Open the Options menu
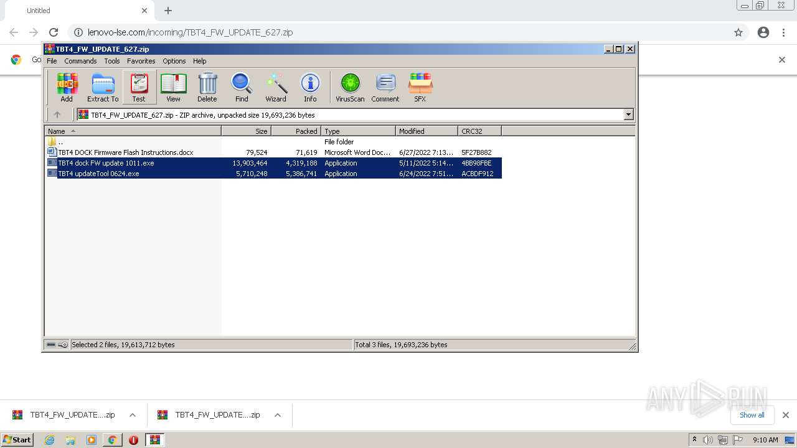Image resolution: width=797 pixels, height=448 pixels. pyautogui.click(x=174, y=61)
